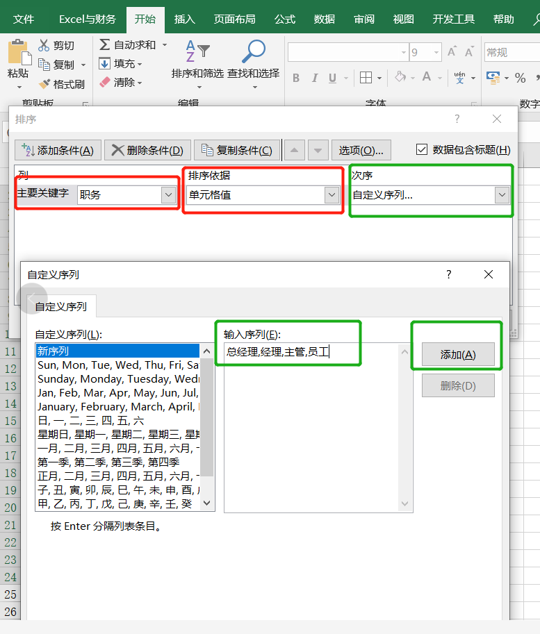Open the Sort On dropdown
Viewport: 540px width, 634px height.
pos(332,195)
